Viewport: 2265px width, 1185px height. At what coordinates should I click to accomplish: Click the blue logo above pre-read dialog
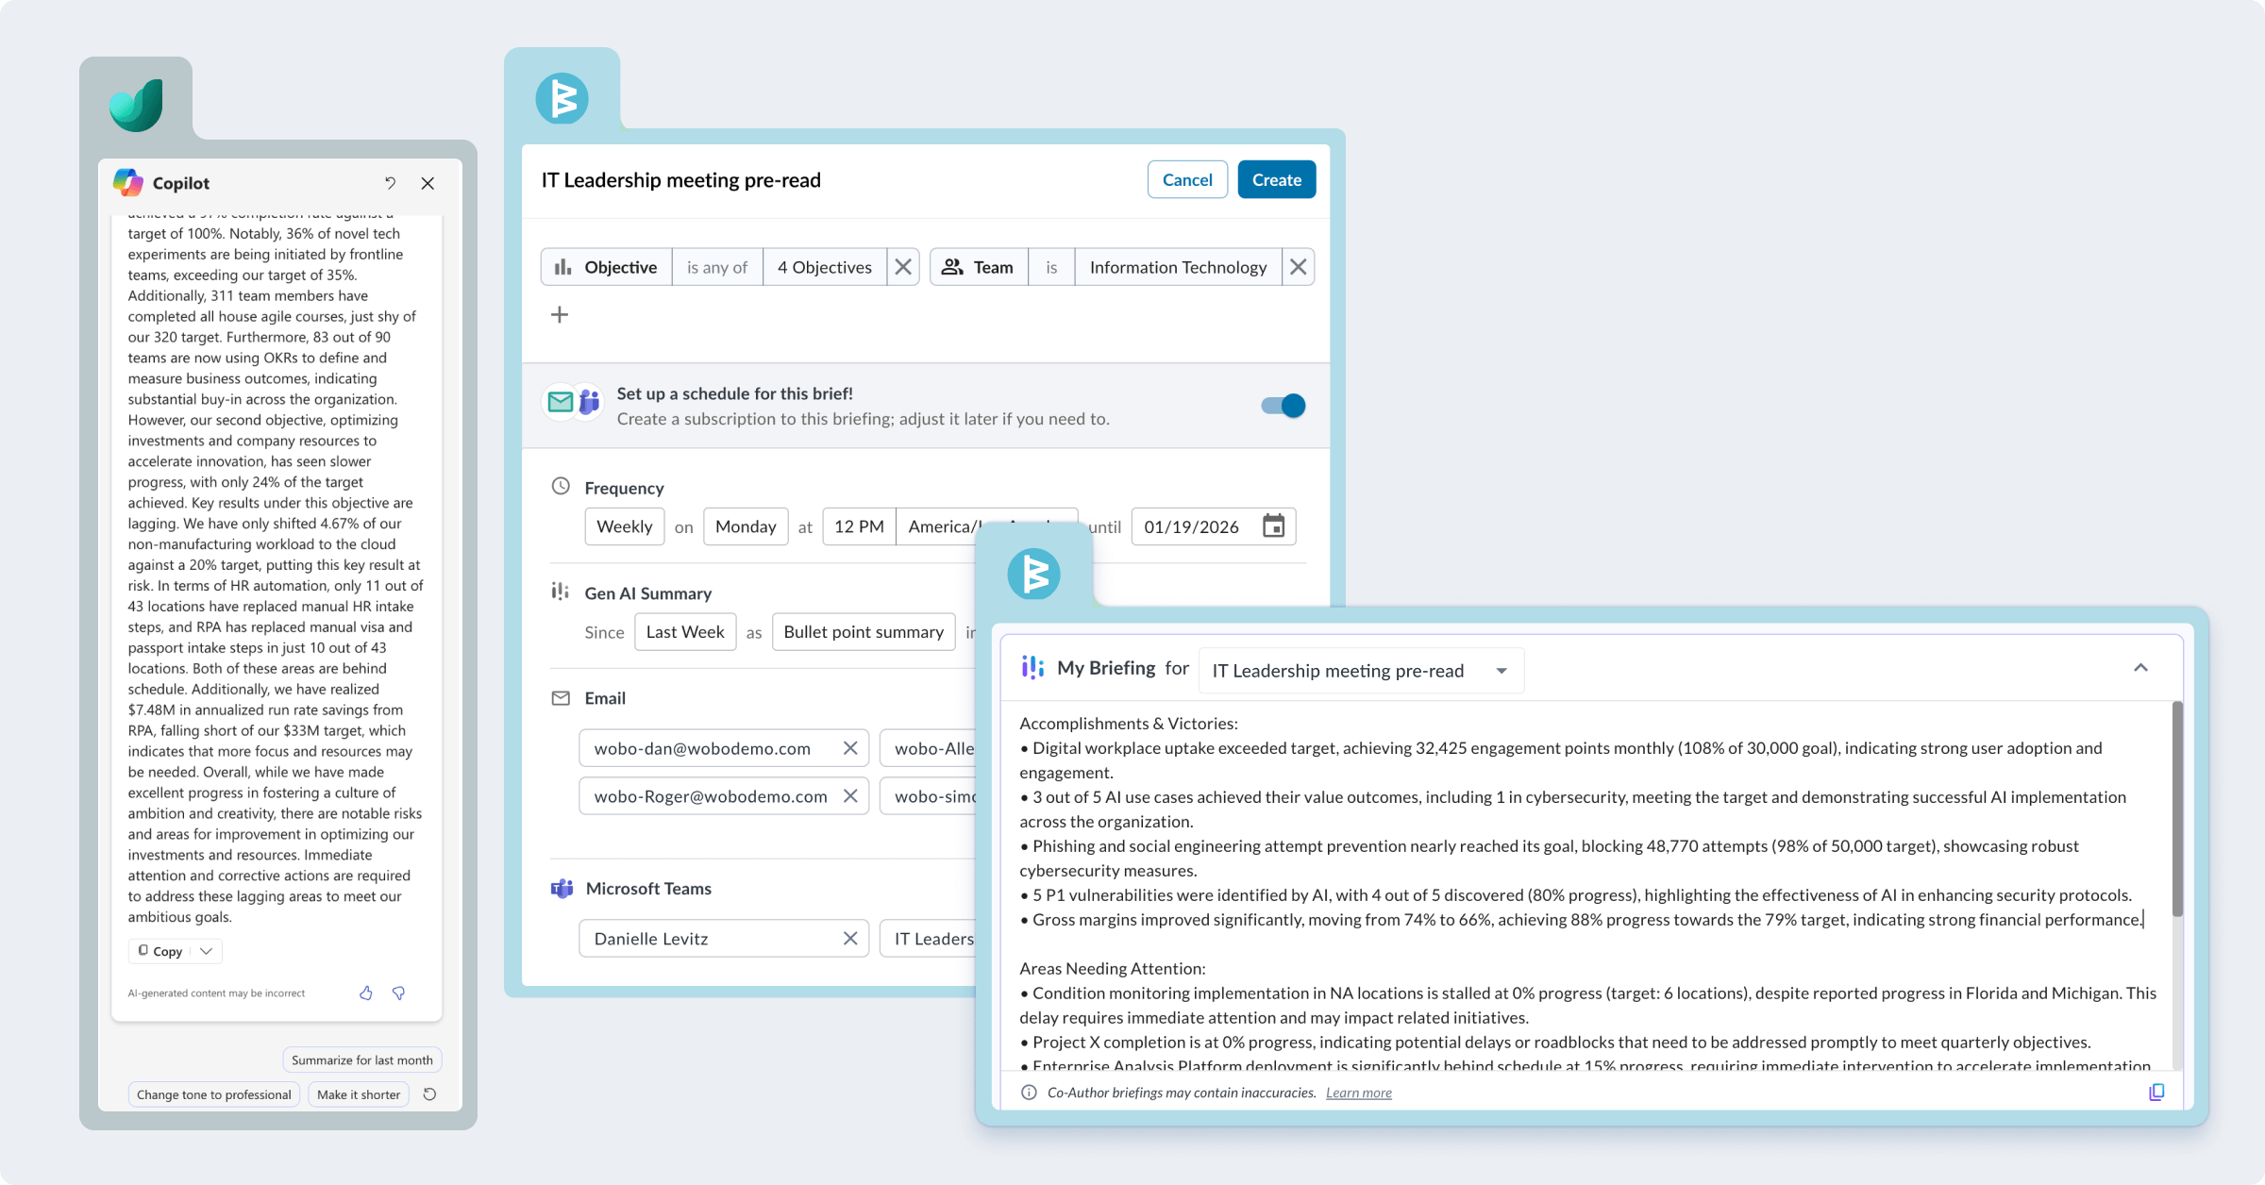562,98
